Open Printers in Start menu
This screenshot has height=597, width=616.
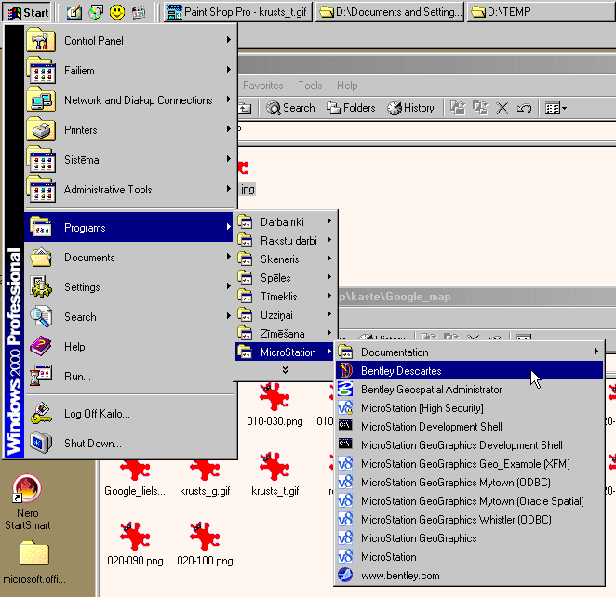(x=129, y=130)
